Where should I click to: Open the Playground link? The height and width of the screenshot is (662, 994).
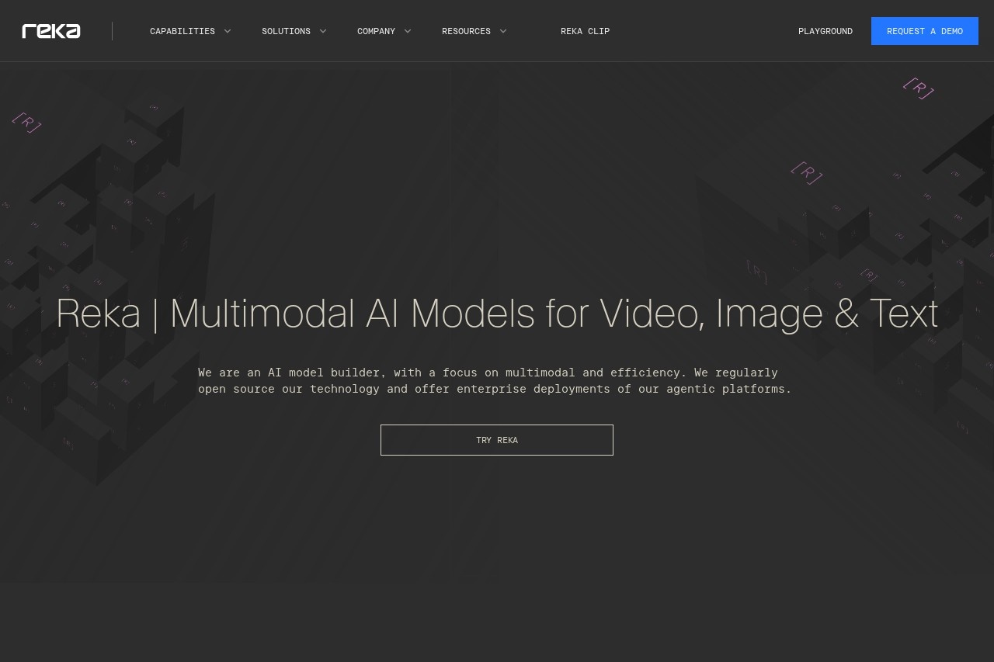[x=825, y=31]
